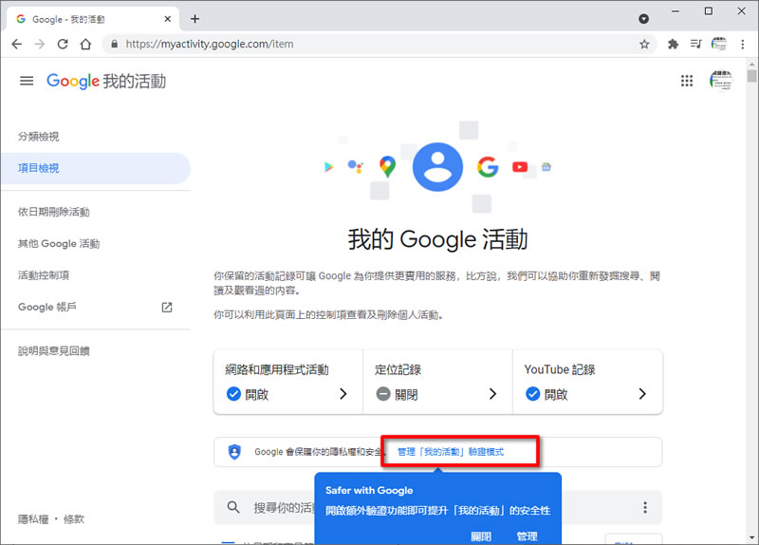Select 項目檢視 in the sidebar

96,168
